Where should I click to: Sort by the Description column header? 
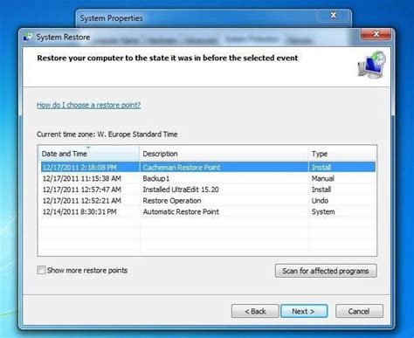coord(224,154)
